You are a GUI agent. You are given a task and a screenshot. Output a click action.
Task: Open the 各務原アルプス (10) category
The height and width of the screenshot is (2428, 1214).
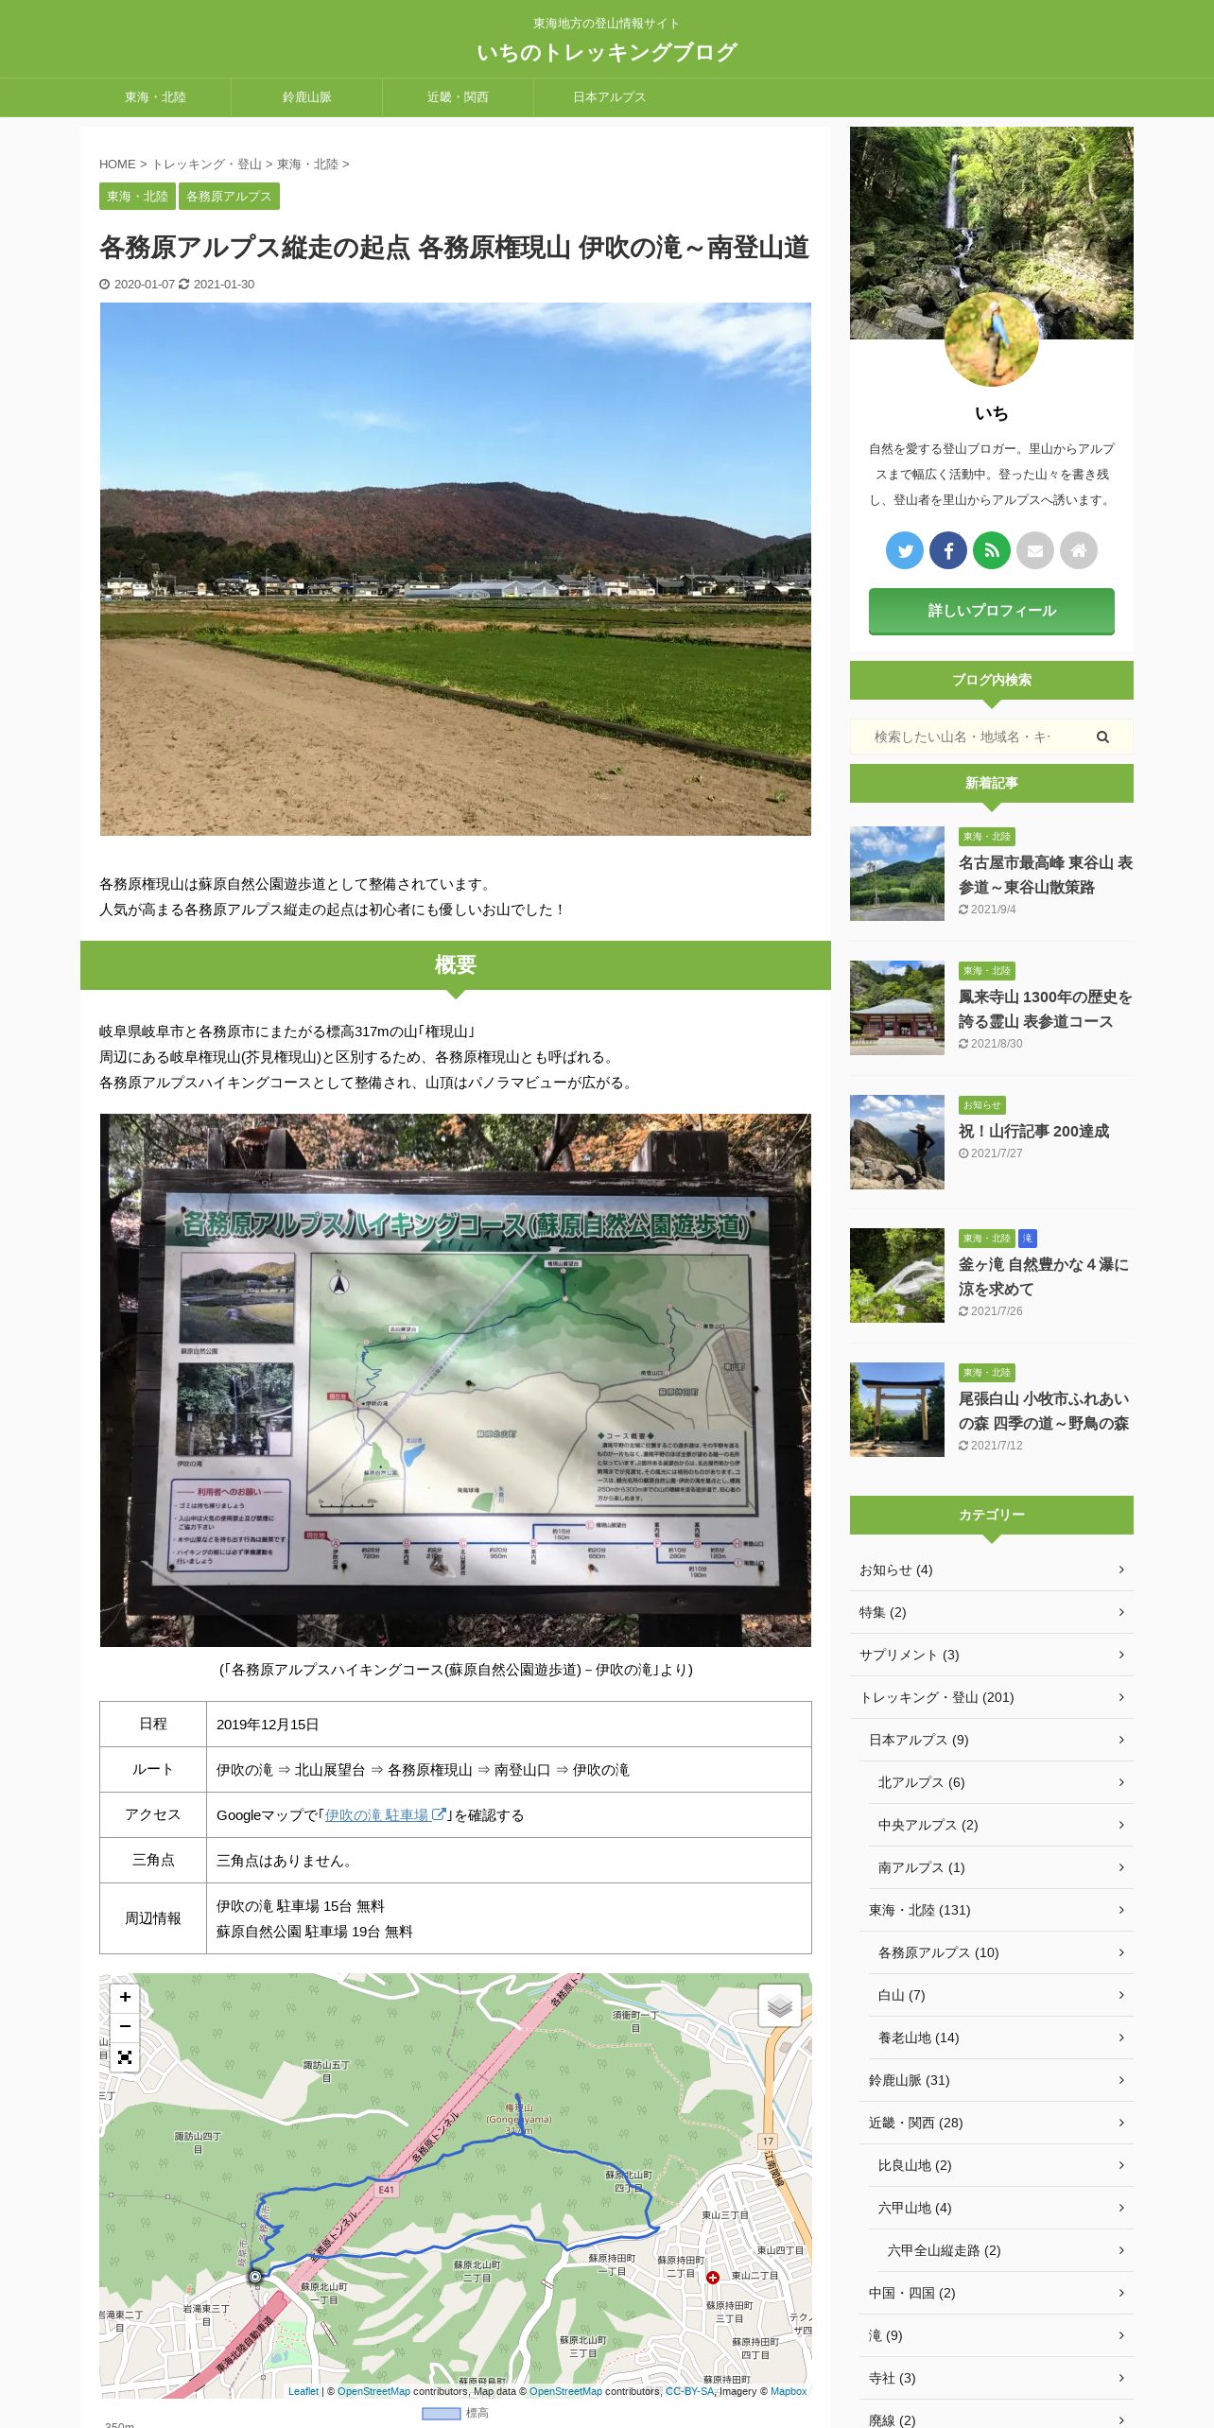1001,1952
